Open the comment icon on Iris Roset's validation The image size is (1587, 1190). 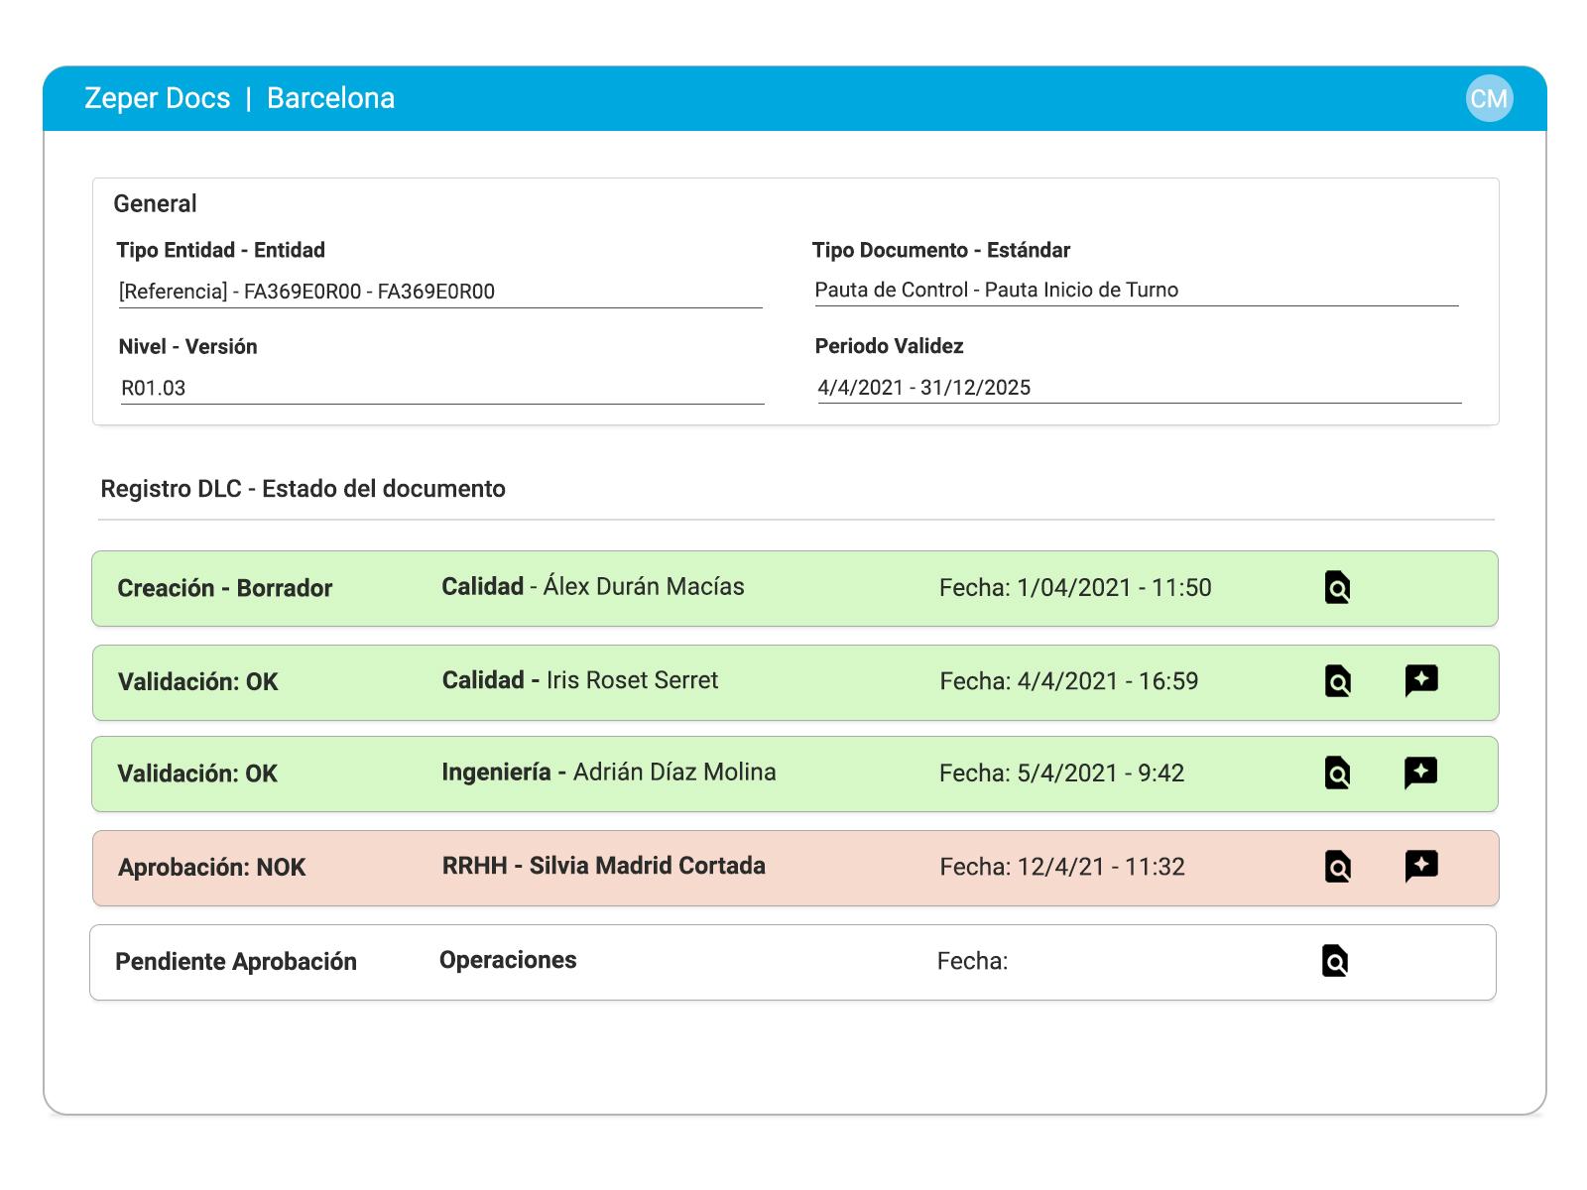1422,681
